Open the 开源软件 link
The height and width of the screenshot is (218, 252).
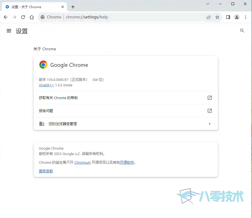[x=127, y=162]
